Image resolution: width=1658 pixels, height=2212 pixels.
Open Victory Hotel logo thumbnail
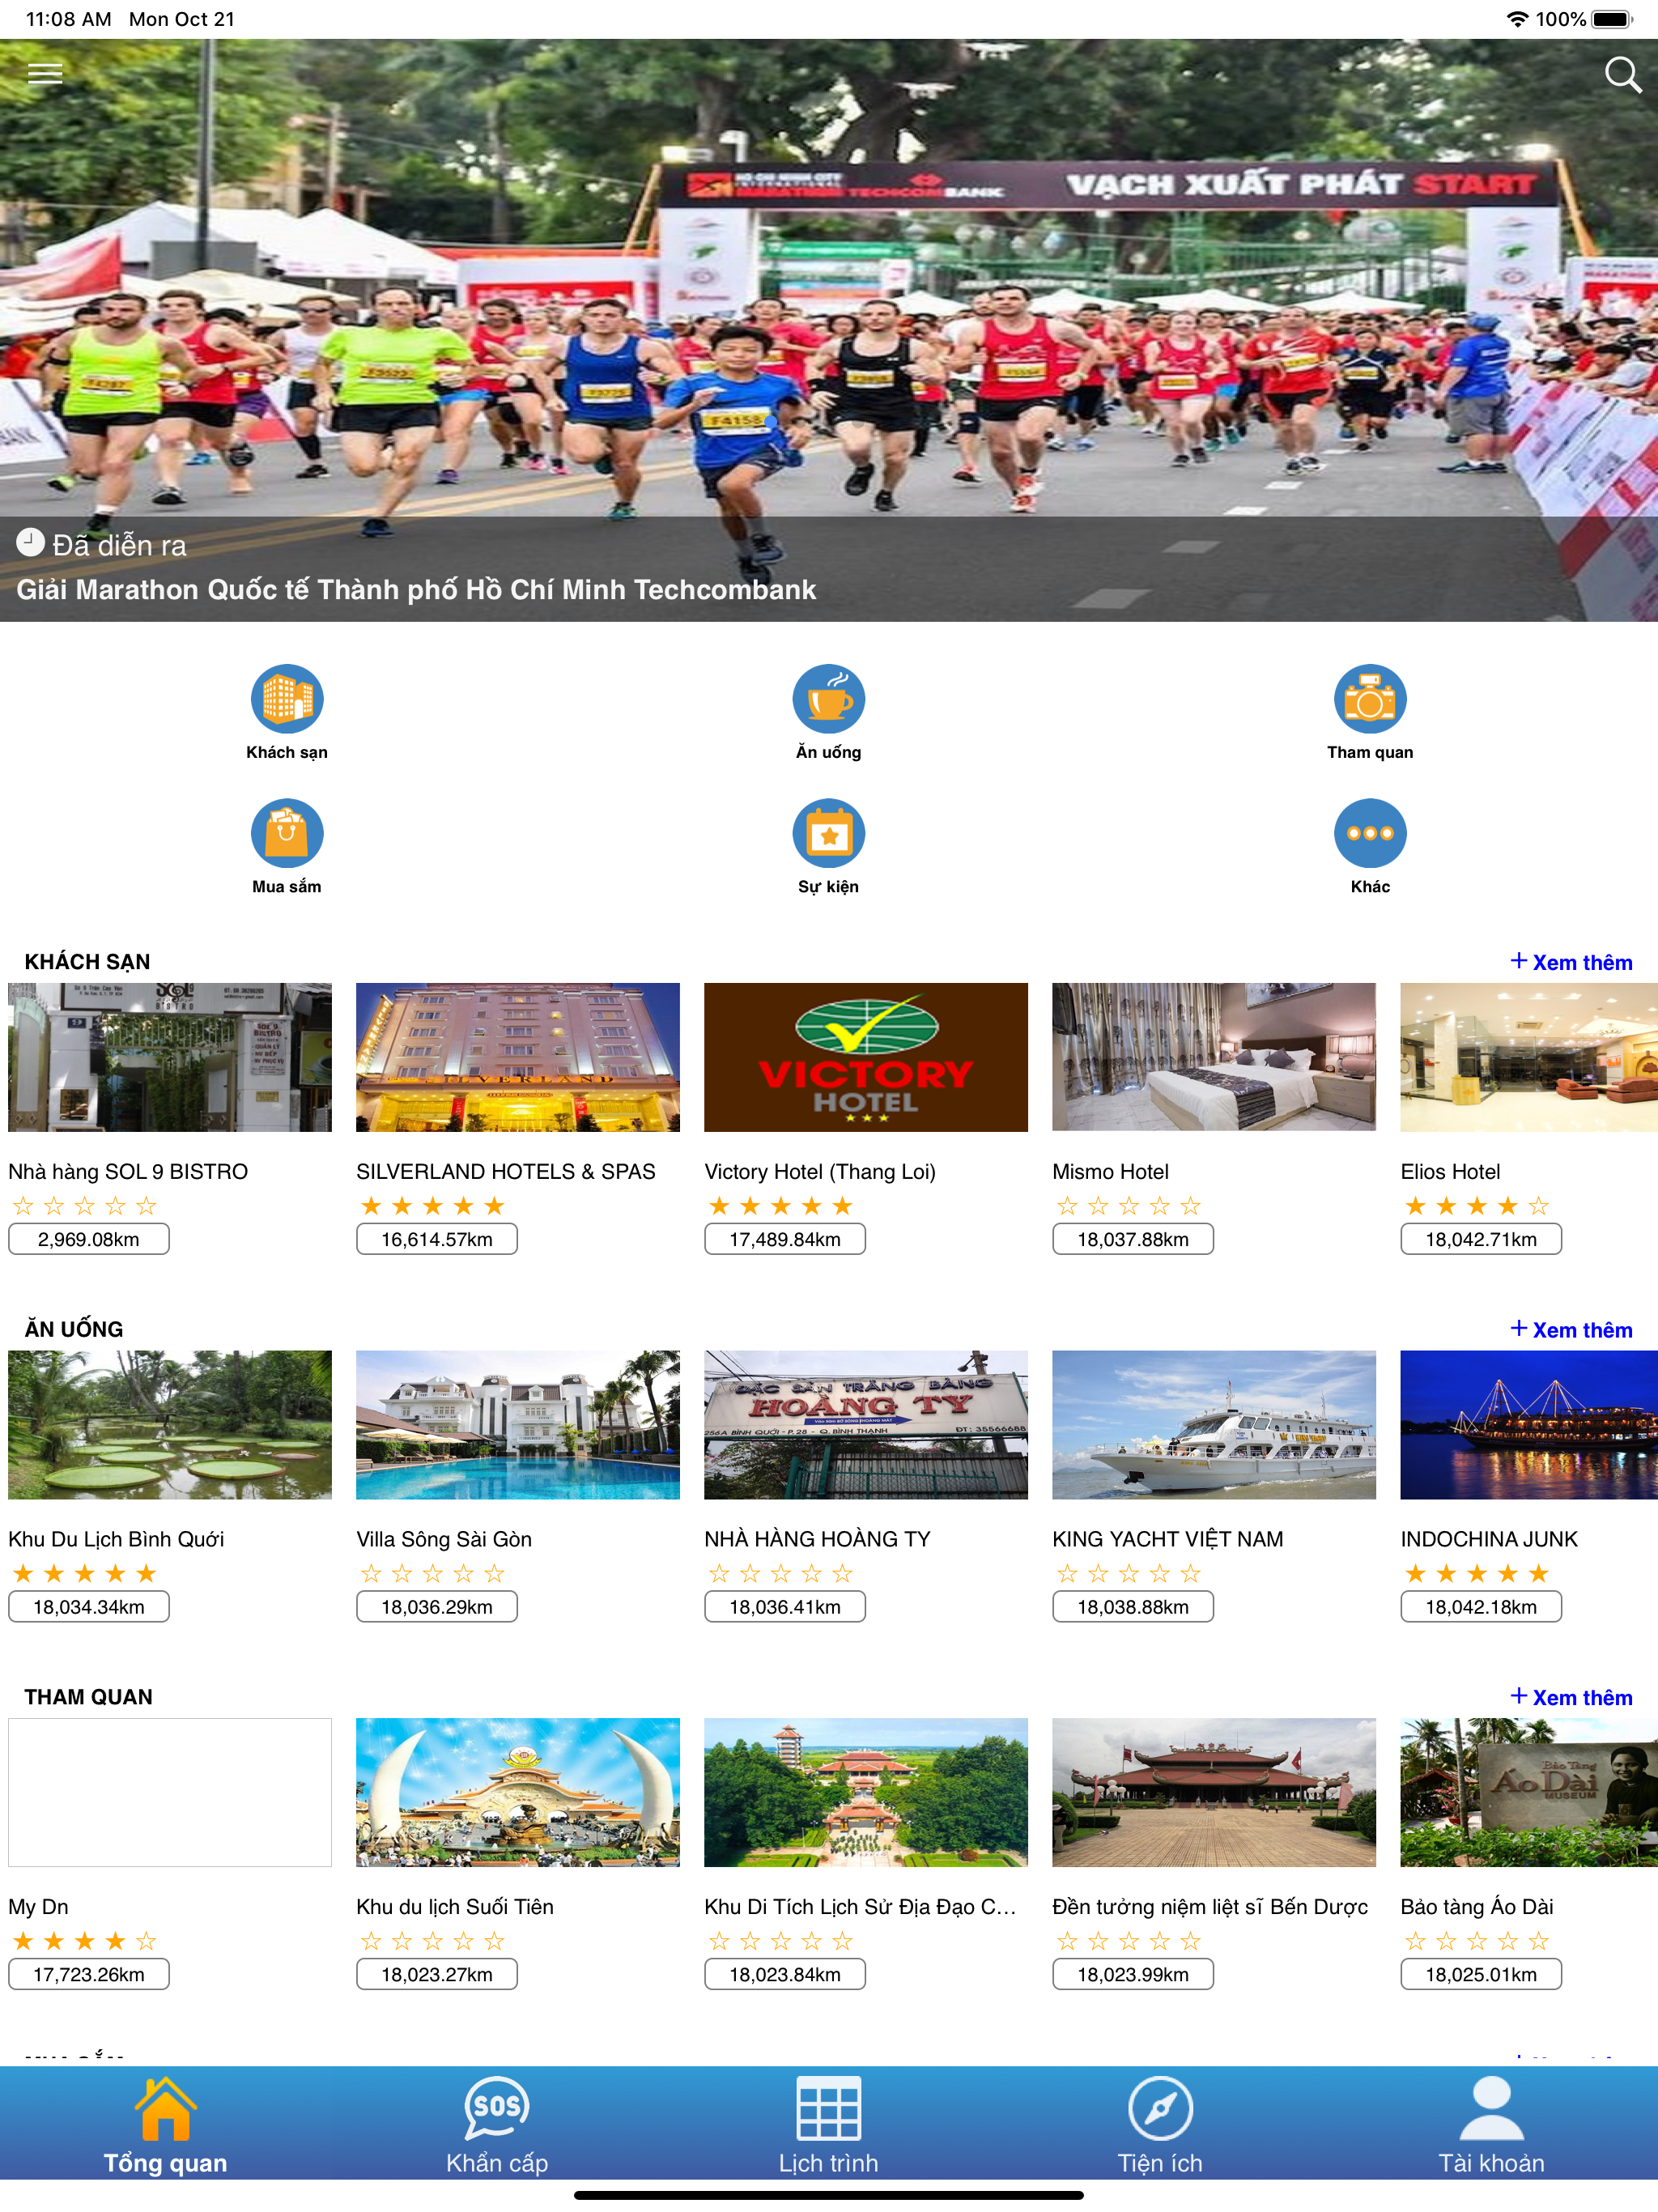866,1057
